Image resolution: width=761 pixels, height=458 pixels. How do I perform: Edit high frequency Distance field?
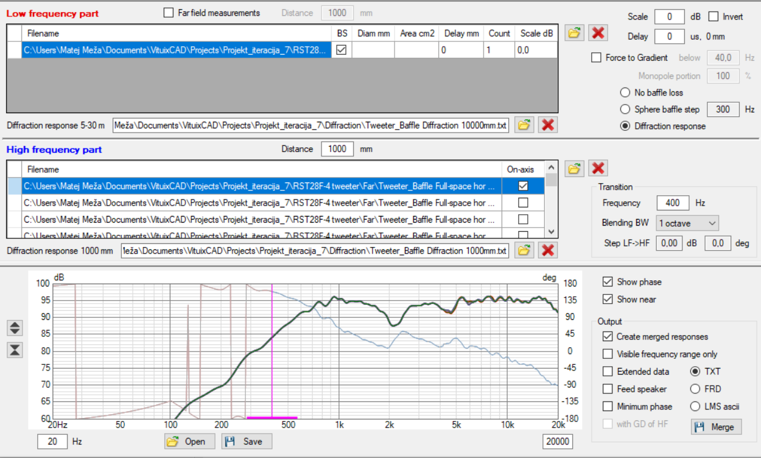[337, 149]
